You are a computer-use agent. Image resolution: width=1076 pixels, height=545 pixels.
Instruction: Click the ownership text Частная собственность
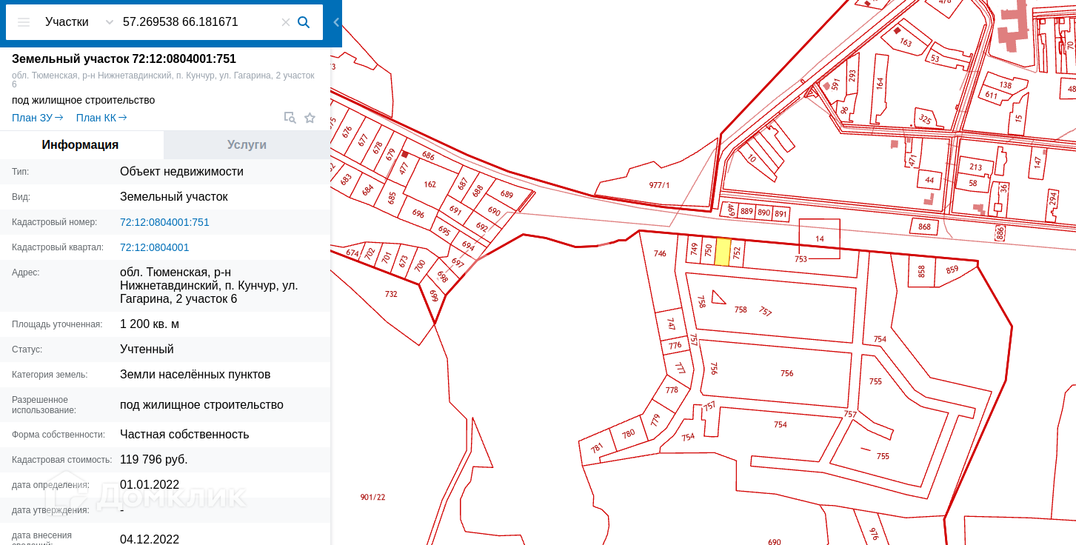tap(184, 435)
